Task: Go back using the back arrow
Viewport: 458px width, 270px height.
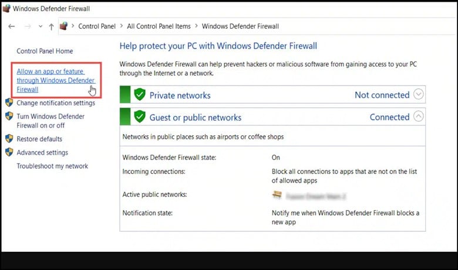Action: (12, 26)
